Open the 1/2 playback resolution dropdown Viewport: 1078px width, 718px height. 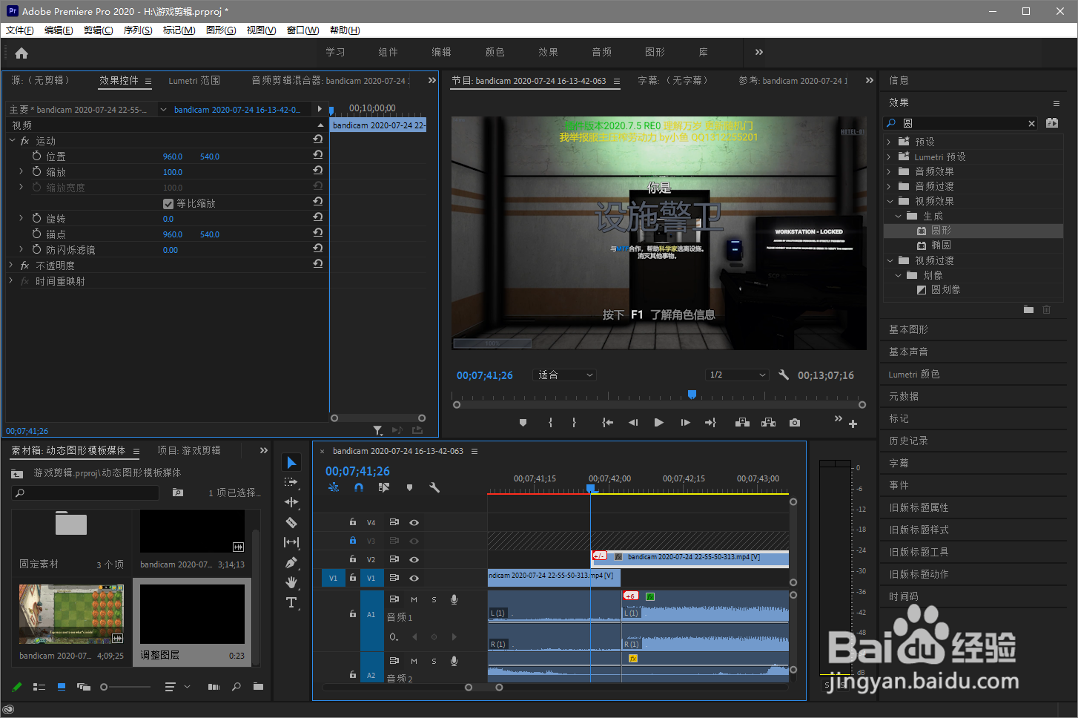737,375
